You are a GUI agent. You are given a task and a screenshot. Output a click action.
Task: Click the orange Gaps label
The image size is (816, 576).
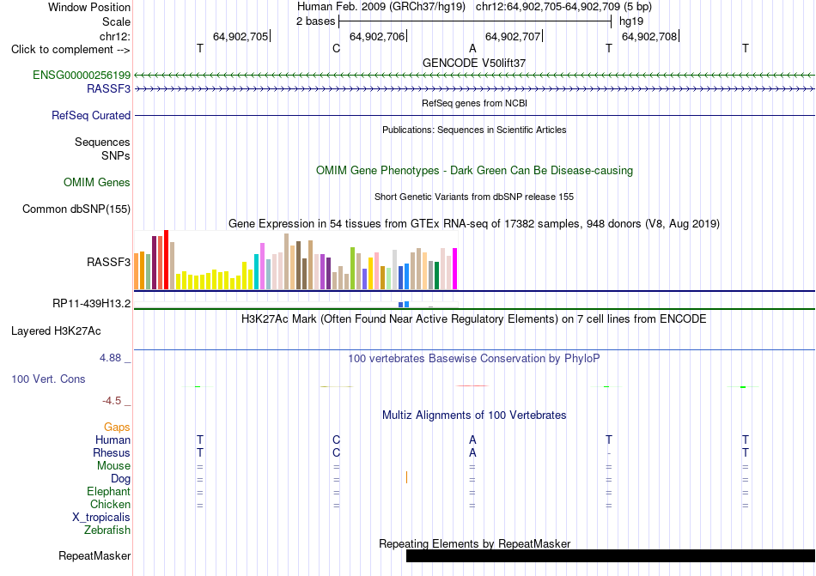117,427
